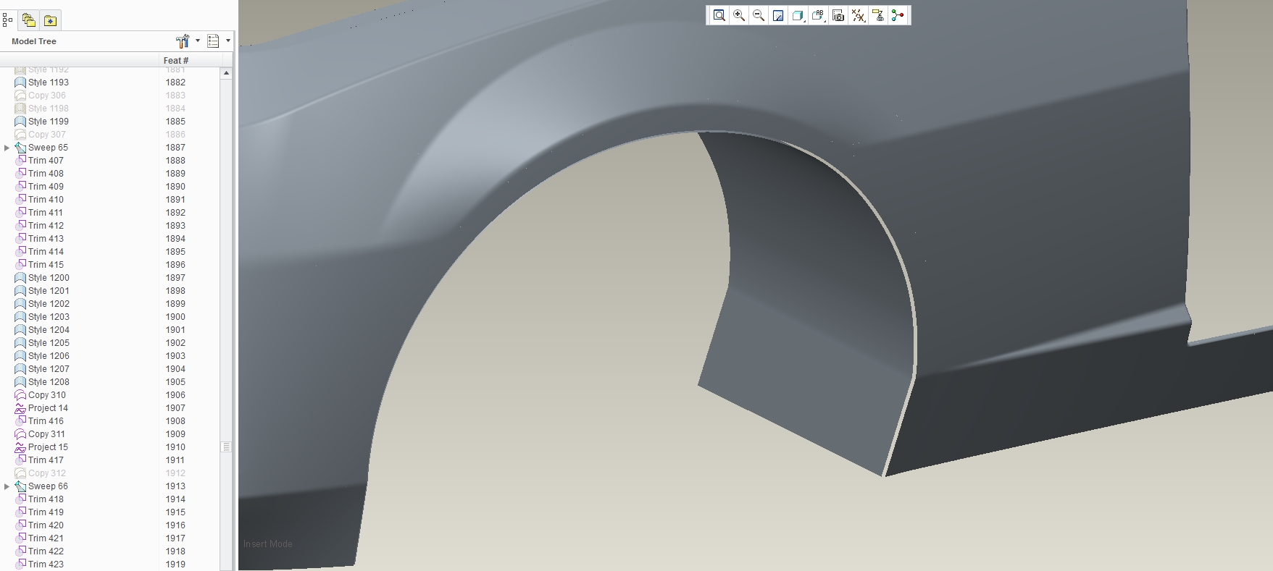Select Trim 412 in the model tree
The width and height of the screenshot is (1273, 571).
[46, 226]
